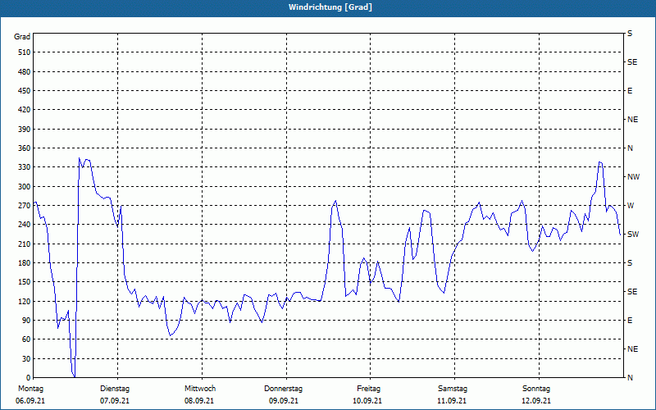Select the Sonntag 12.09.21 date label
The width and height of the screenshot is (656, 410).
coord(536,394)
